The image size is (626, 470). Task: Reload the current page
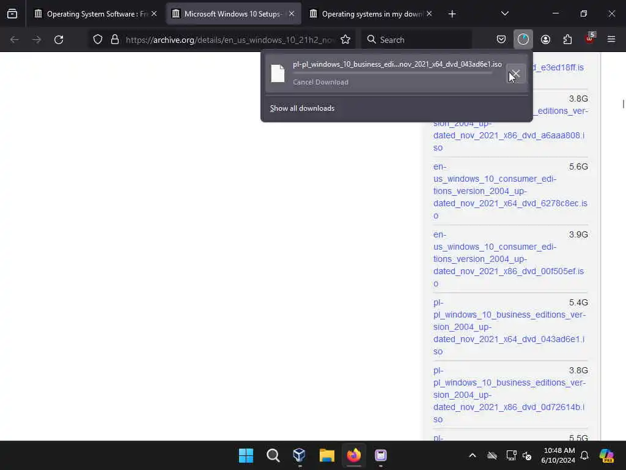(x=59, y=40)
